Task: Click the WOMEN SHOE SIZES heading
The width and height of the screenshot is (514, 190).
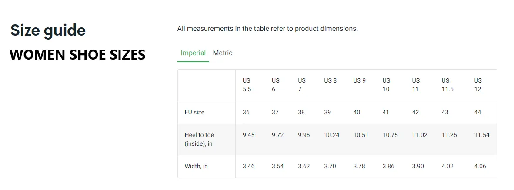Action: [77, 54]
